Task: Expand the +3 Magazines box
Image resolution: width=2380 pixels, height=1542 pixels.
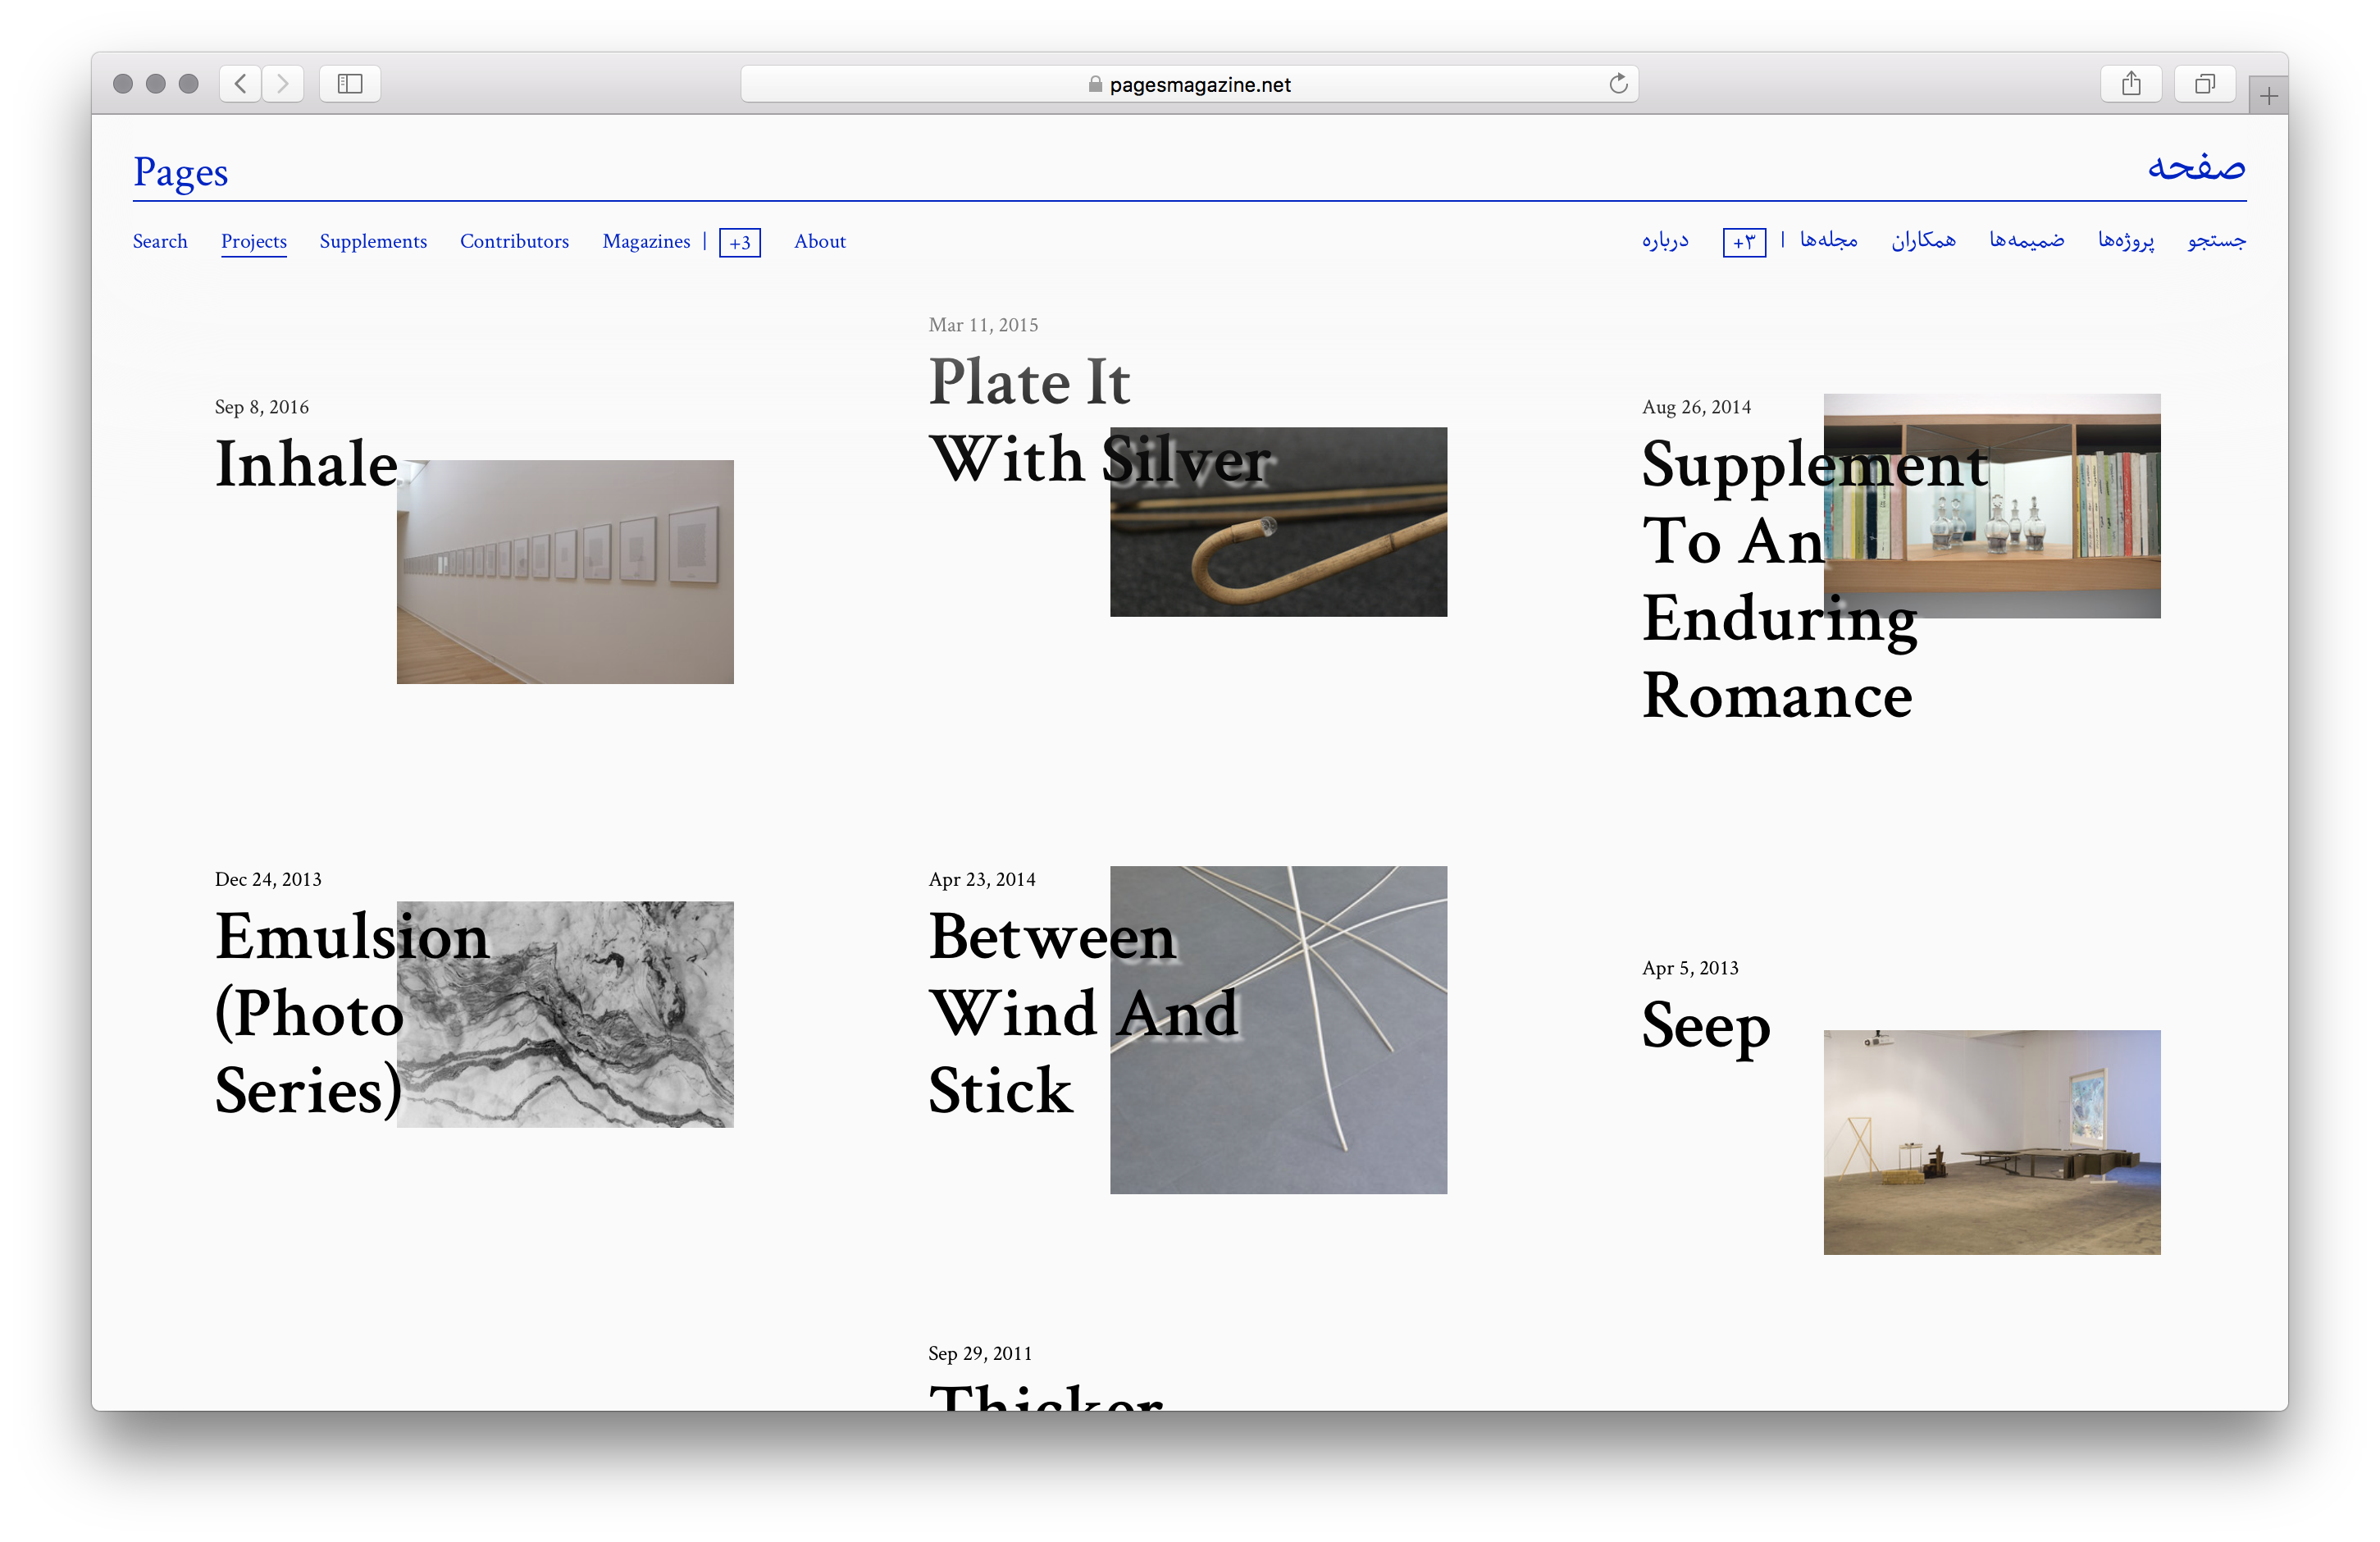Action: [739, 243]
